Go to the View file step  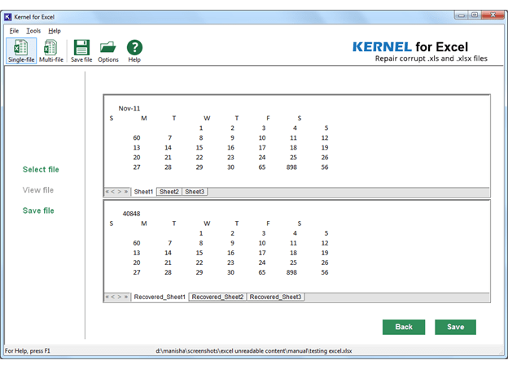(38, 190)
